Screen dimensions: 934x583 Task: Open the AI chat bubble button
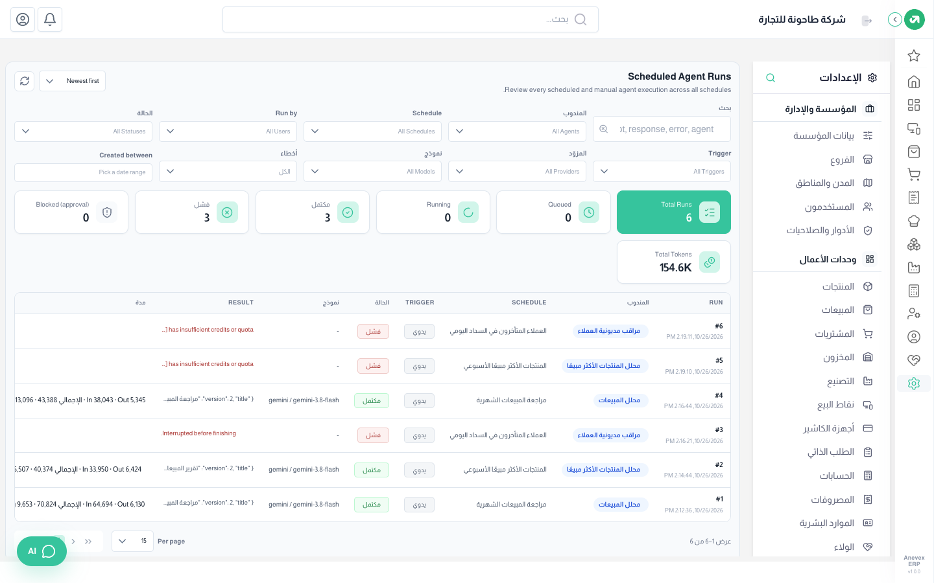click(x=42, y=551)
